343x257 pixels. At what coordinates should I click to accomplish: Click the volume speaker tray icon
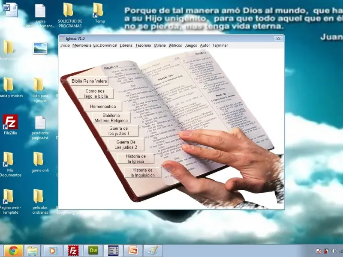334,251
